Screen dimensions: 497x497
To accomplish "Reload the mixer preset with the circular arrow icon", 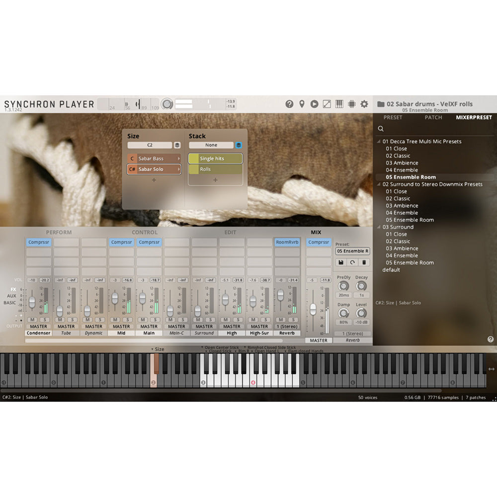I will (x=352, y=262).
